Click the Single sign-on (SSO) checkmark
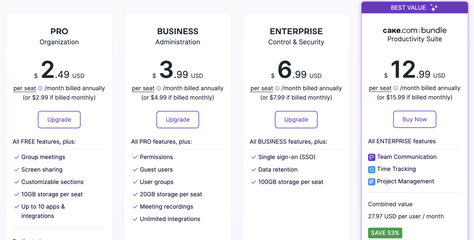Viewport: 474px width, 240px height. (x=254, y=157)
